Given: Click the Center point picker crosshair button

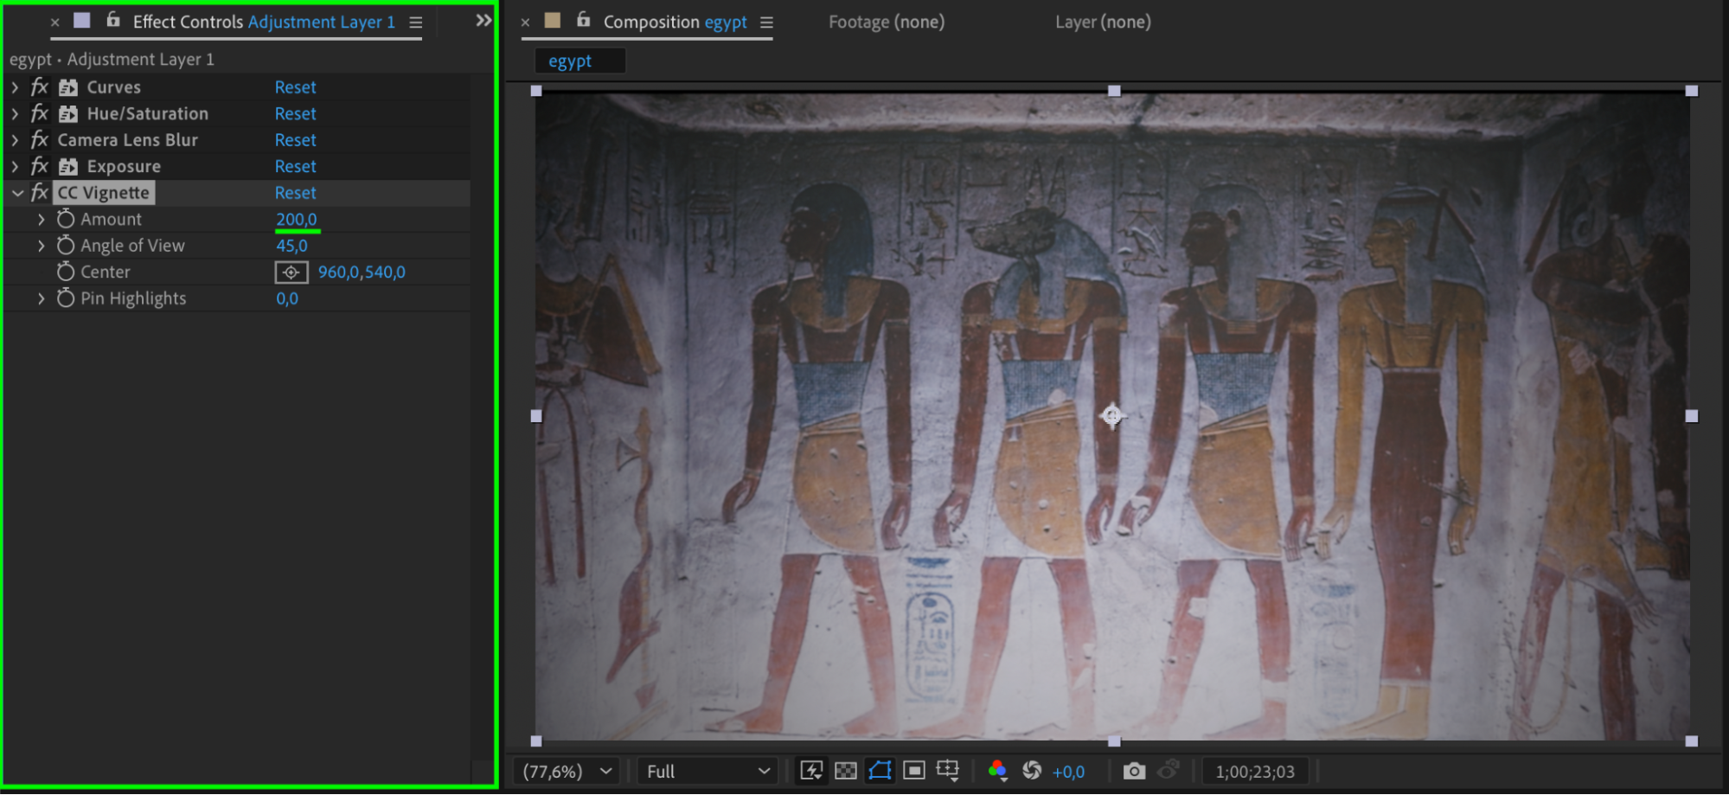Looking at the screenshot, I should coord(291,272).
